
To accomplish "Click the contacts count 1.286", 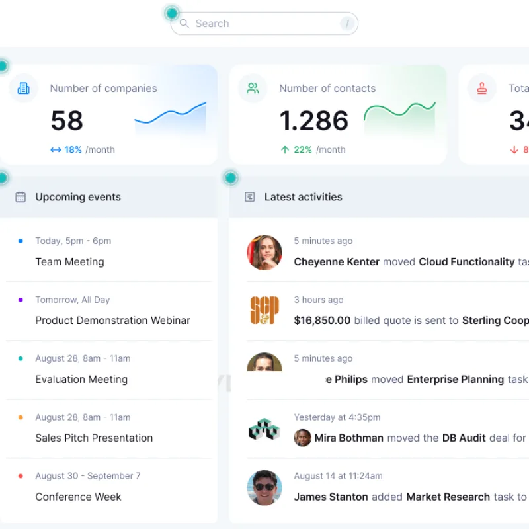I will point(313,121).
